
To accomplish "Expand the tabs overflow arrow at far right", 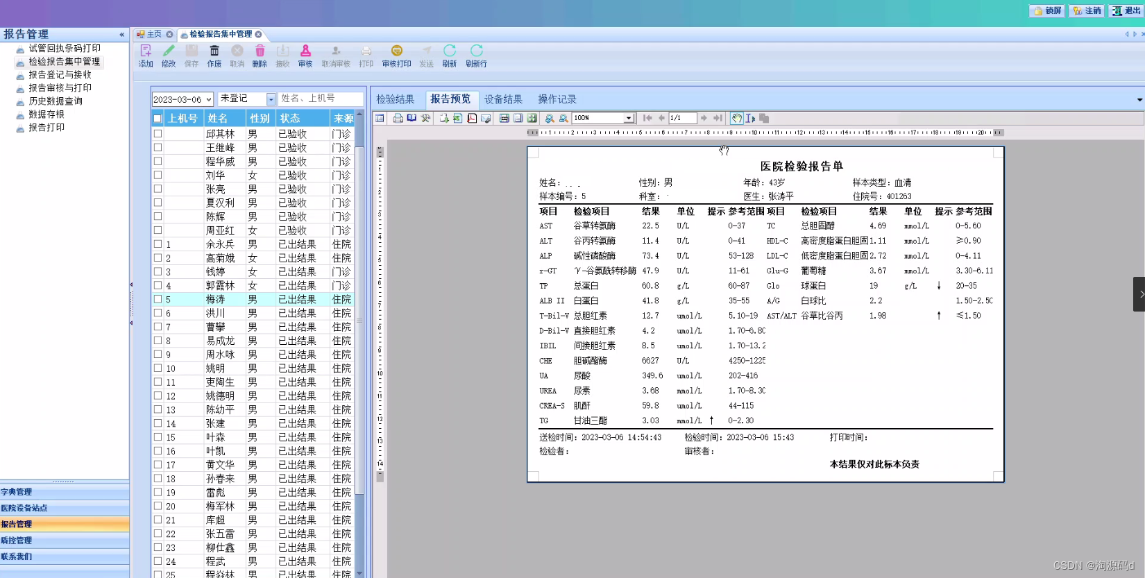I will pos(1139,100).
